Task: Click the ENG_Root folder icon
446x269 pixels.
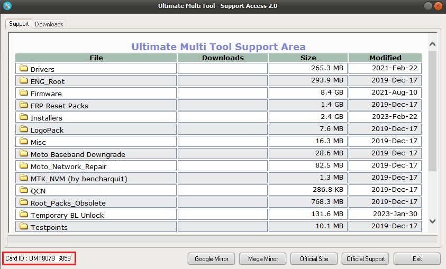Action: 23,81
